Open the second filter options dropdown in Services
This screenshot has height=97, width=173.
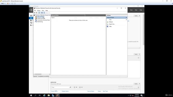[x=81, y=87]
